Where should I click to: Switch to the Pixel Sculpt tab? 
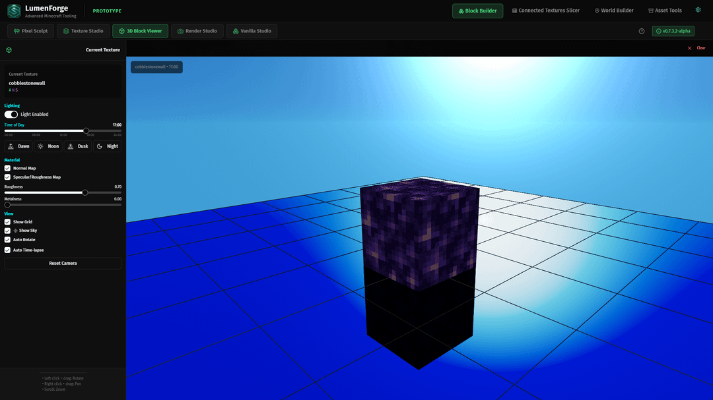click(30, 31)
